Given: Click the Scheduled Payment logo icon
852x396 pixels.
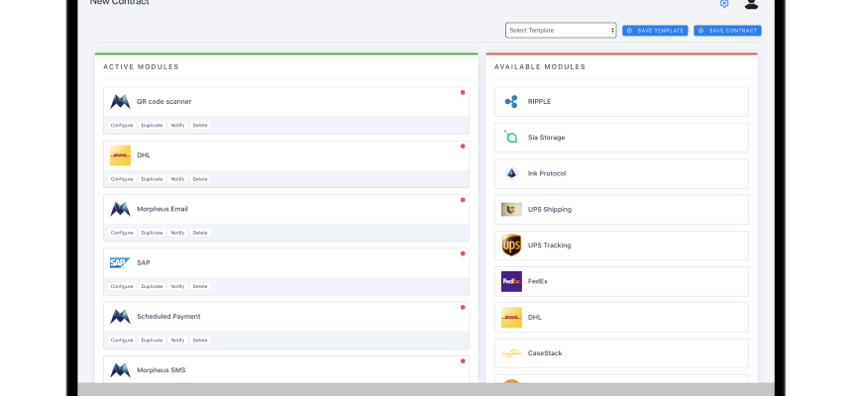Looking at the screenshot, I should [x=120, y=317].
